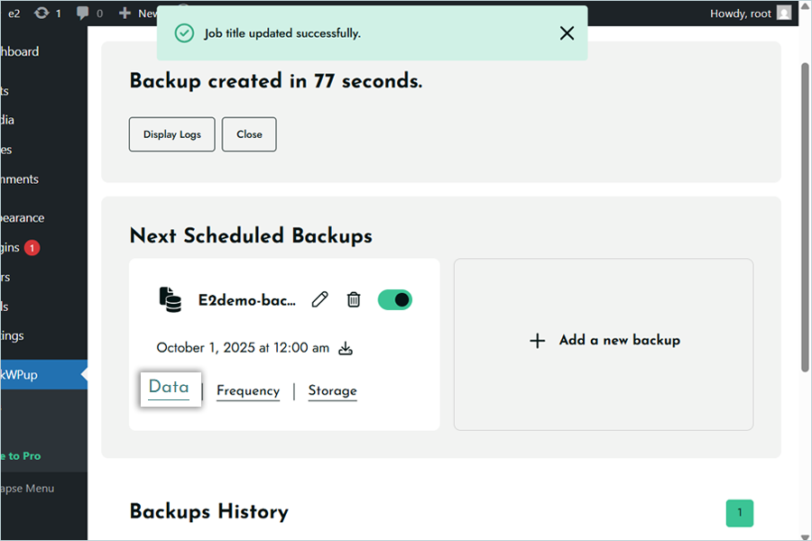Click the vertical page scrollbar
Image resolution: width=812 pixels, height=541 pixels.
(805, 216)
